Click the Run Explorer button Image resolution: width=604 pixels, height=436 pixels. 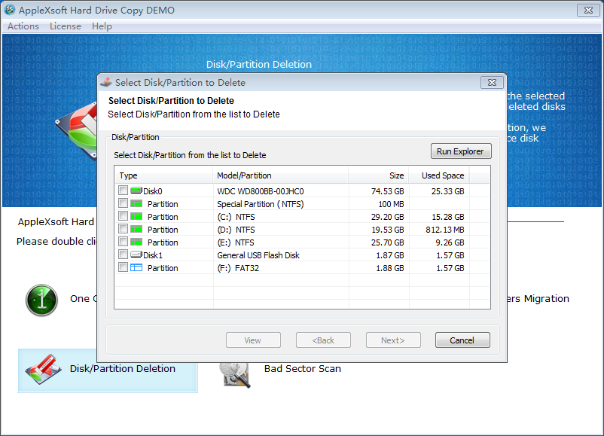[x=461, y=151]
